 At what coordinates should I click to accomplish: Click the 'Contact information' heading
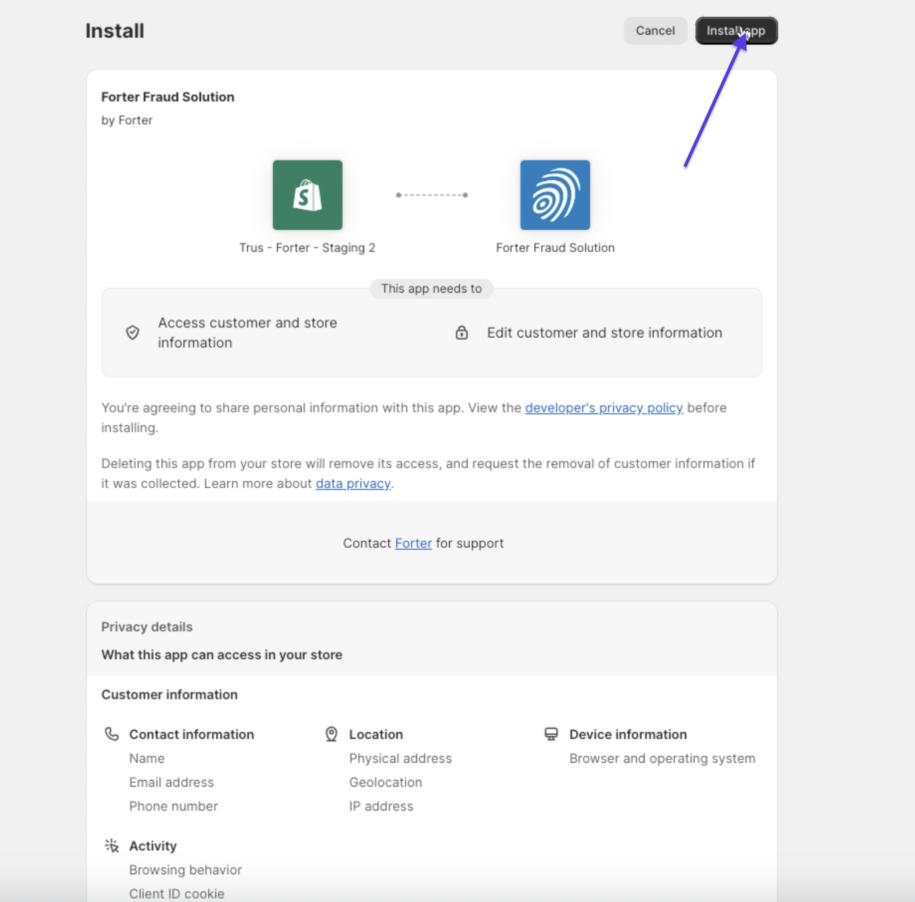point(192,734)
